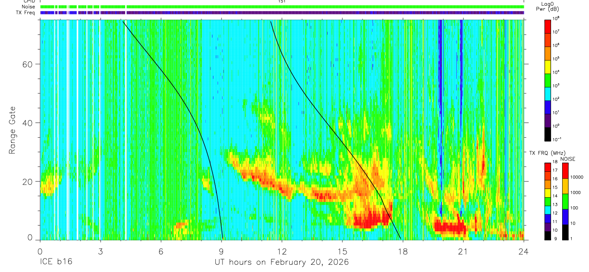
Task: Click the '6' tick label on the UT hours axis
Action: coord(161,251)
